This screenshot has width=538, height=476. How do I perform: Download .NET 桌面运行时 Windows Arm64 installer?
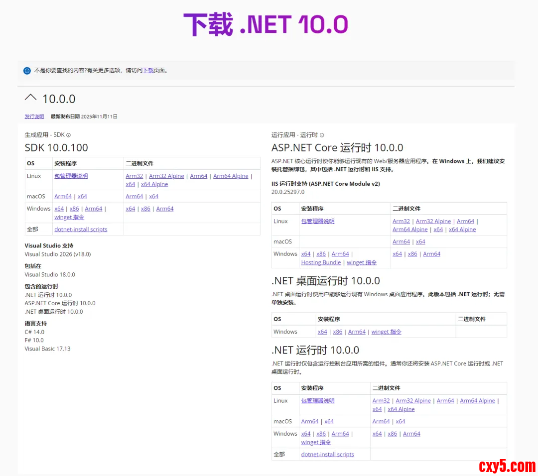(x=357, y=332)
